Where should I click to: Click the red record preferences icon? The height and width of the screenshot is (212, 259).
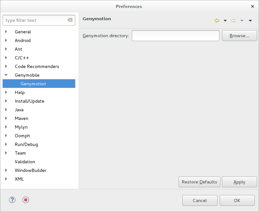click(26, 200)
